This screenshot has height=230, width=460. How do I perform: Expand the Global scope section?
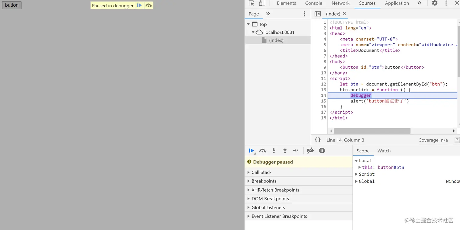[x=356, y=181]
